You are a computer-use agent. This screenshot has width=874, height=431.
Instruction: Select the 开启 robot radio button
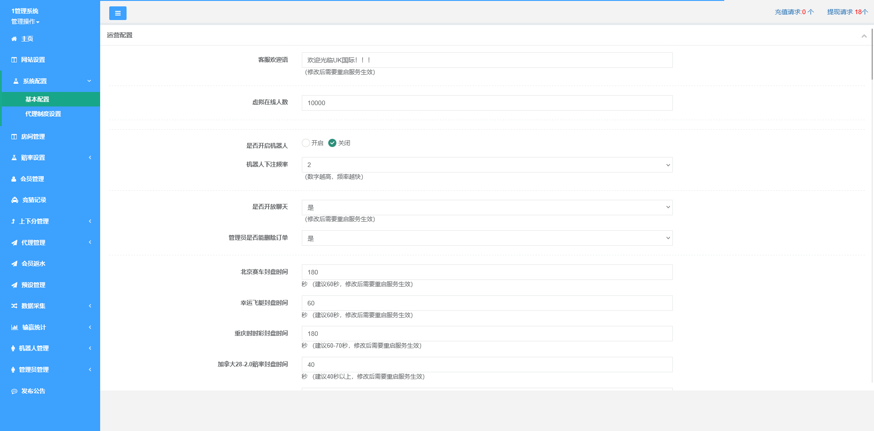(306, 143)
